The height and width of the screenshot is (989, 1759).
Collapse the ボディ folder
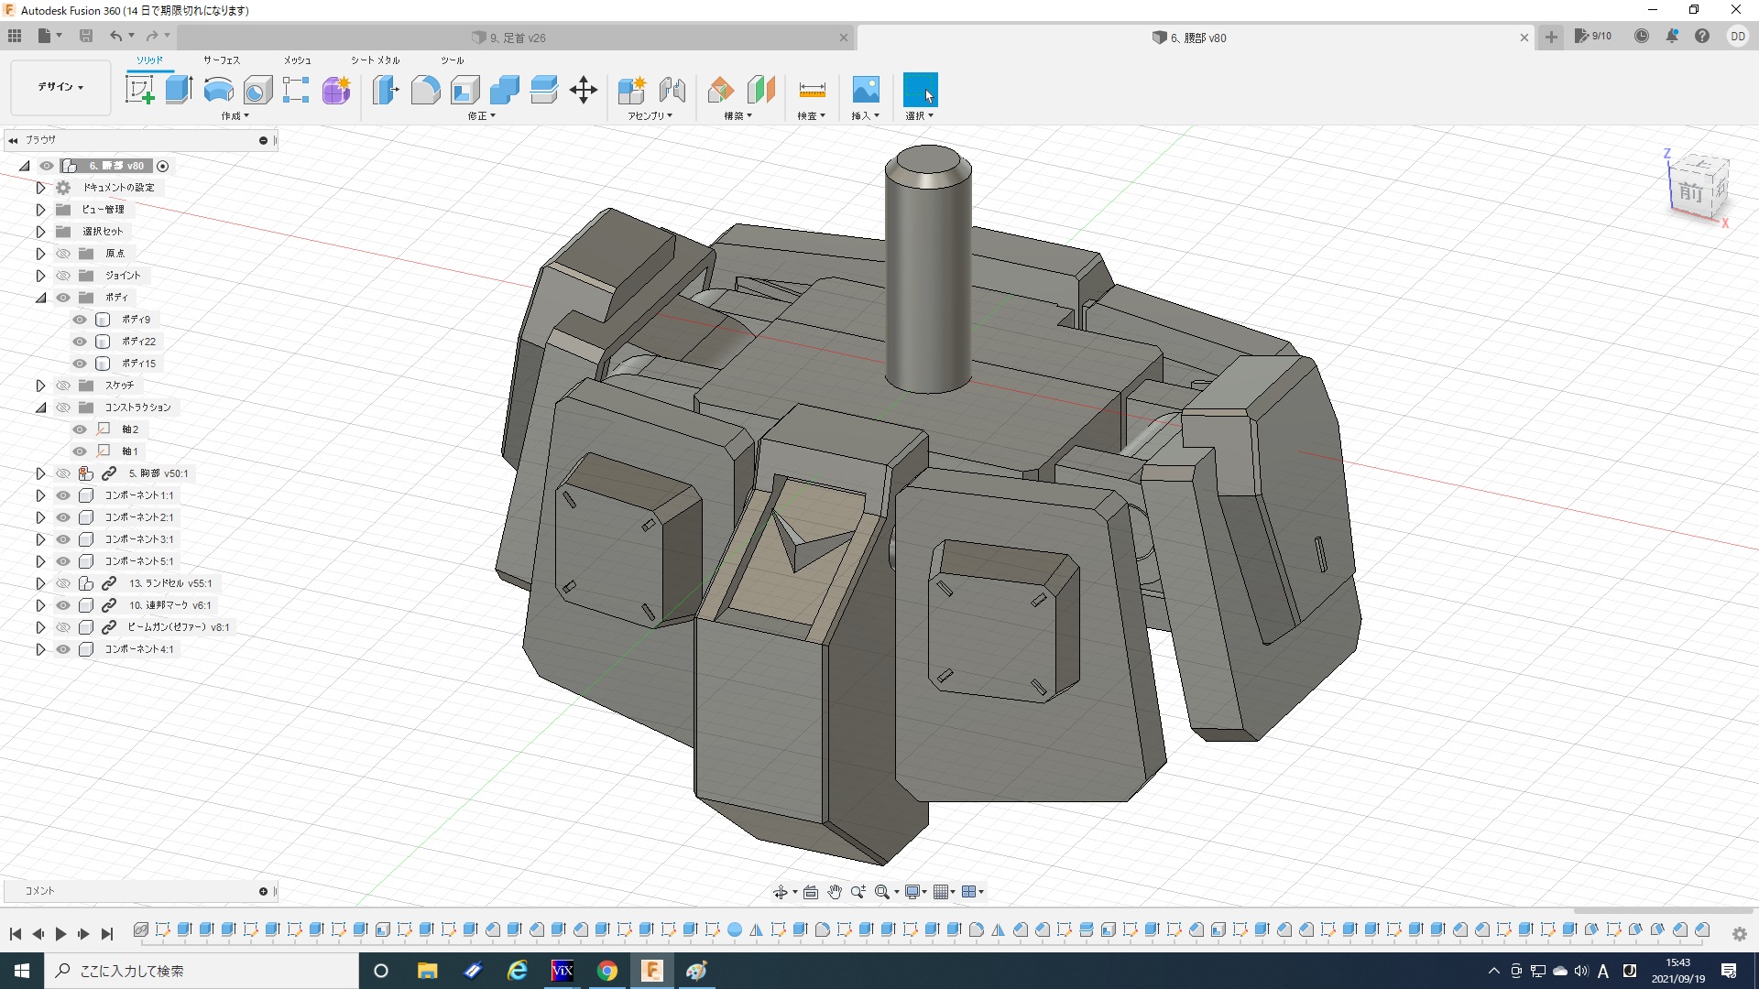point(40,298)
